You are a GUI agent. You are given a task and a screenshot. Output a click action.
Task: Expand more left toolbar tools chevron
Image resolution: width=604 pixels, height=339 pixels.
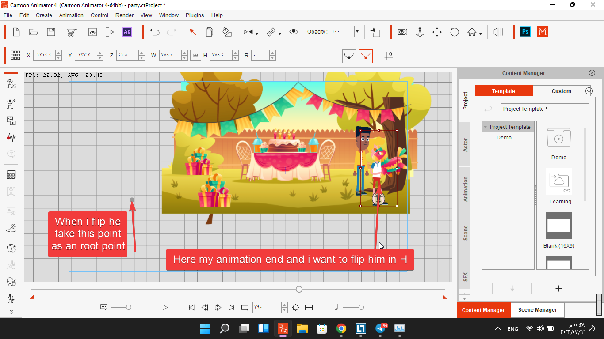(x=11, y=312)
